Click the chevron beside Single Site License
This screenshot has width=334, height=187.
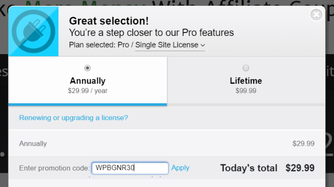[203, 45]
